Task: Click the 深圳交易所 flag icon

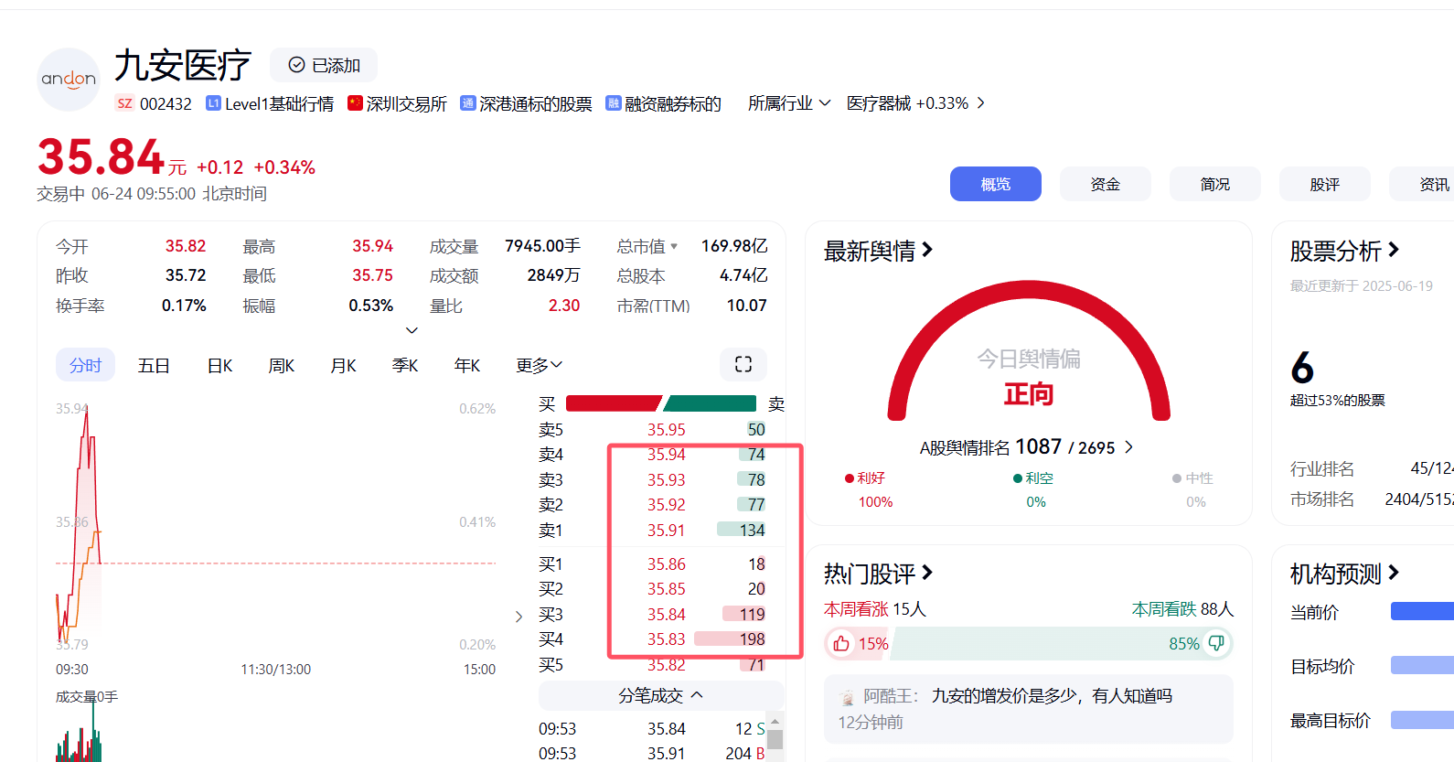Action: click(x=355, y=103)
